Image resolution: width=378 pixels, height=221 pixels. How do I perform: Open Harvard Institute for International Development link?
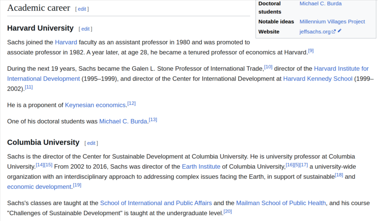(x=188, y=73)
